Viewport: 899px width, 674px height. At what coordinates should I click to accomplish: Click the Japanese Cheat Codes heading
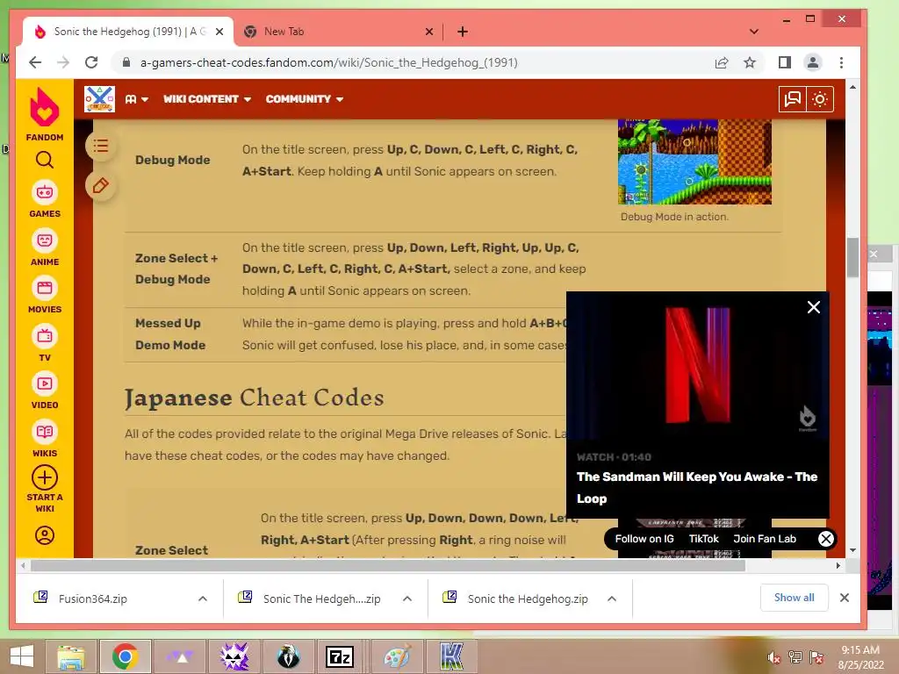click(254, 398)
